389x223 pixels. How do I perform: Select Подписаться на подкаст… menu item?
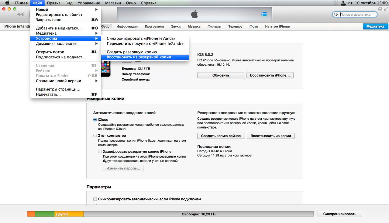(66, 57)
